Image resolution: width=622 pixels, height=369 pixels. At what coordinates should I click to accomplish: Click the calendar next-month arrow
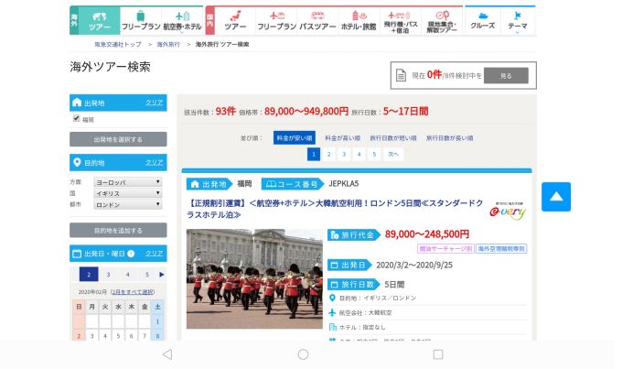pos(162,274)
